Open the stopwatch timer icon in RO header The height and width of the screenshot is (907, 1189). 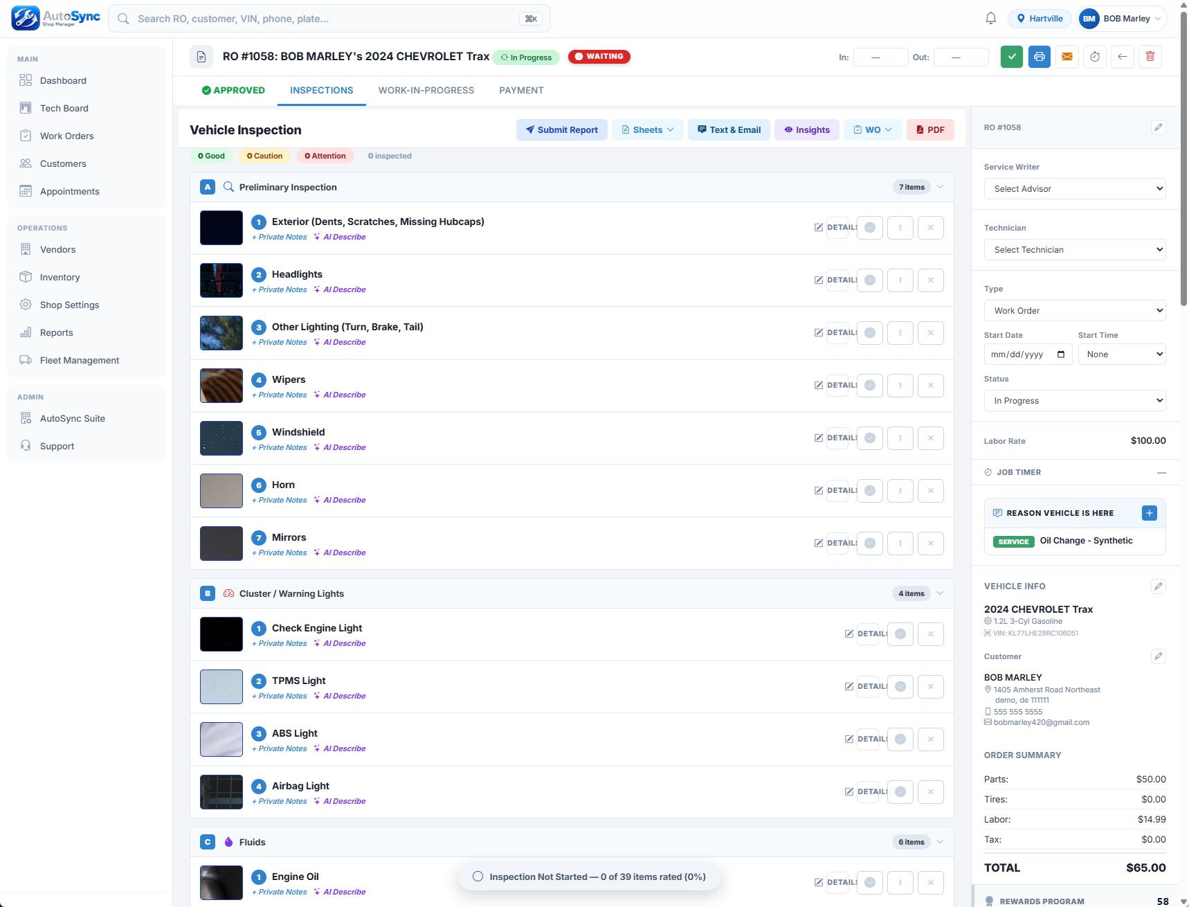tap(1094, 57)
